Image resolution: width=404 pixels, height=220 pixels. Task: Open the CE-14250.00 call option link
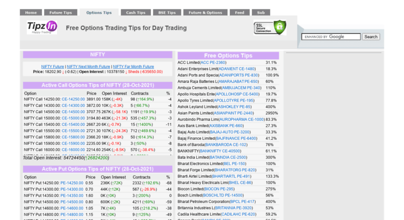[x=73, y=99]
